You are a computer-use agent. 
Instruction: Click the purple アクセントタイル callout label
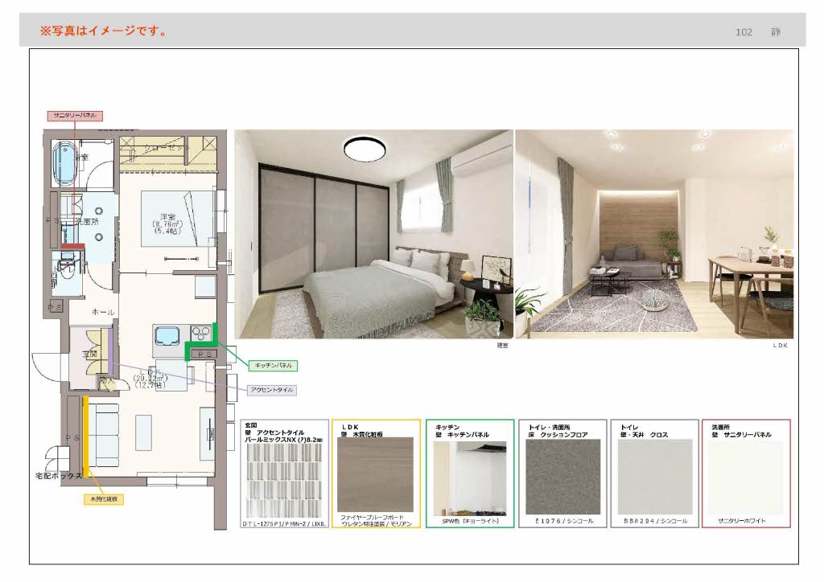tap(271, 390)
